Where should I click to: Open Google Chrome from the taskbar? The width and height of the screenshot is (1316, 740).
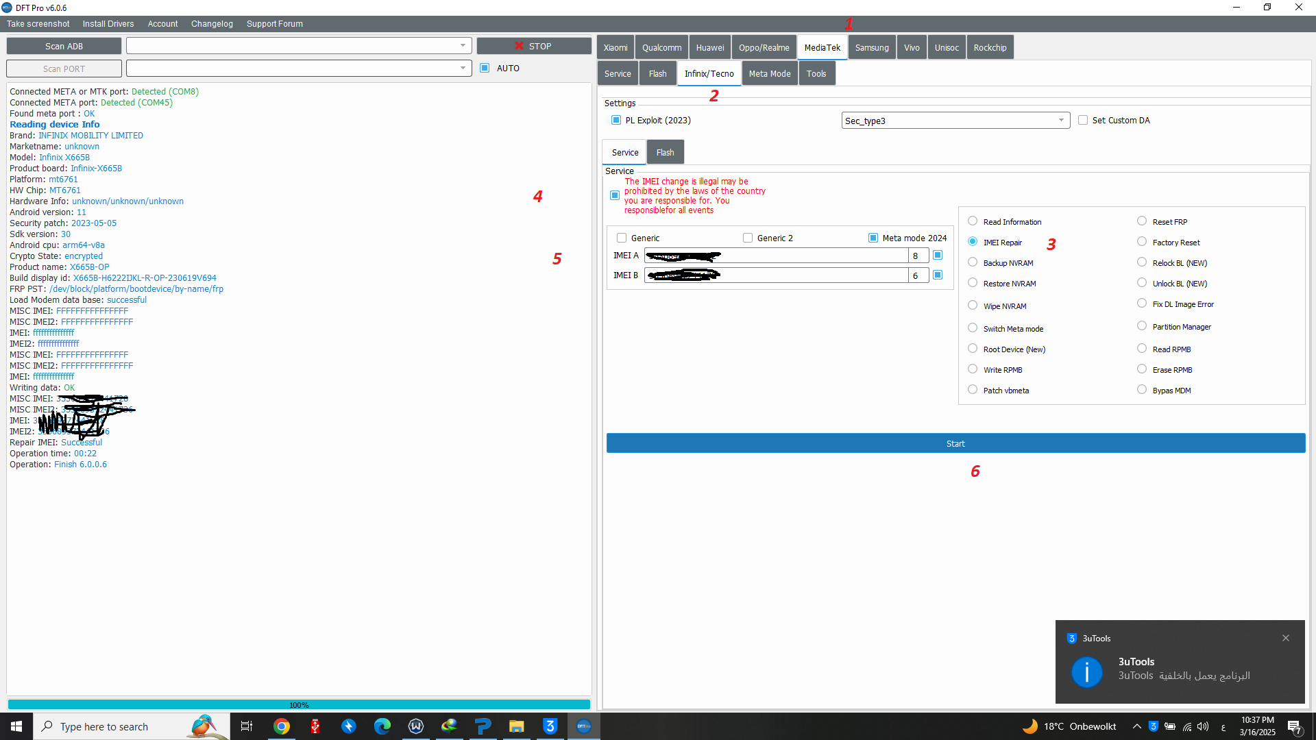[281, 726]
